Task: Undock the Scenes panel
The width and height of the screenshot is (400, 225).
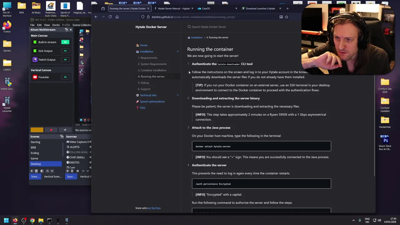Action: pyautogui.click(x=62, y=137)
